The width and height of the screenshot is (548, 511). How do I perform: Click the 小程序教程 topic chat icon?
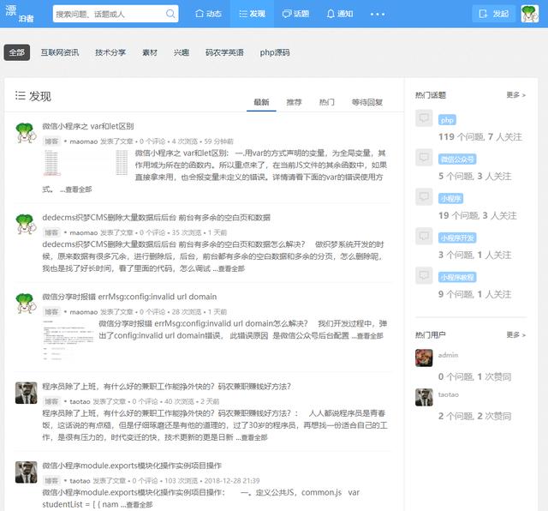[424, 275]
